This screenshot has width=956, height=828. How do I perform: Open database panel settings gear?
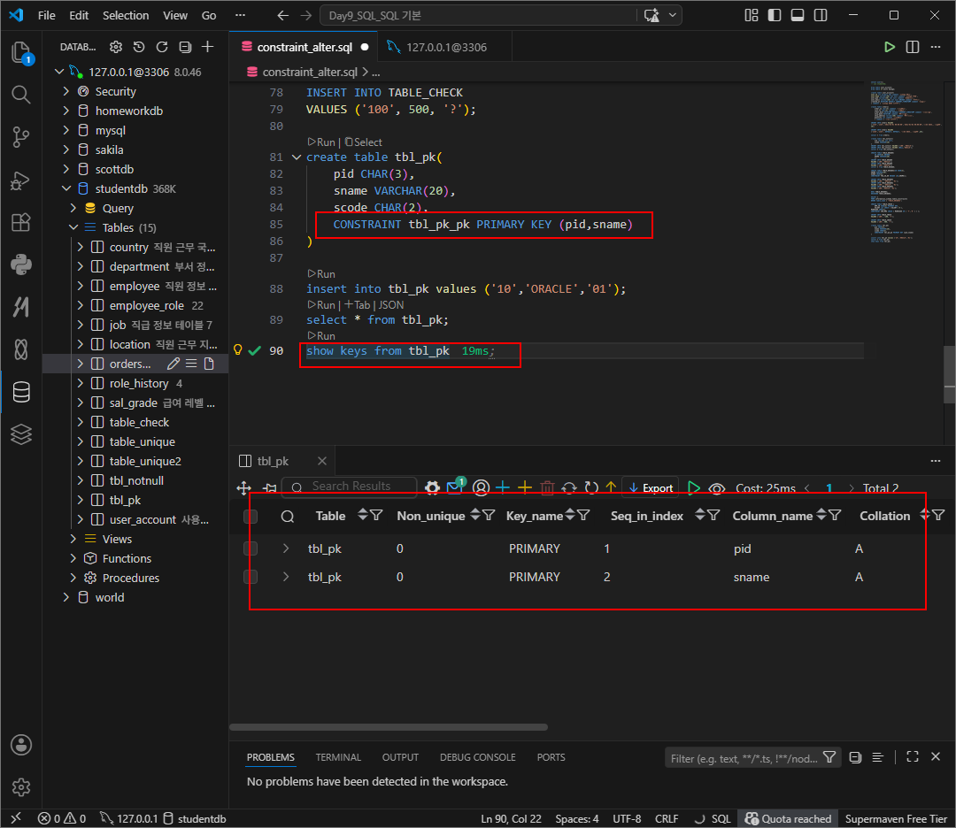point(116,47)
